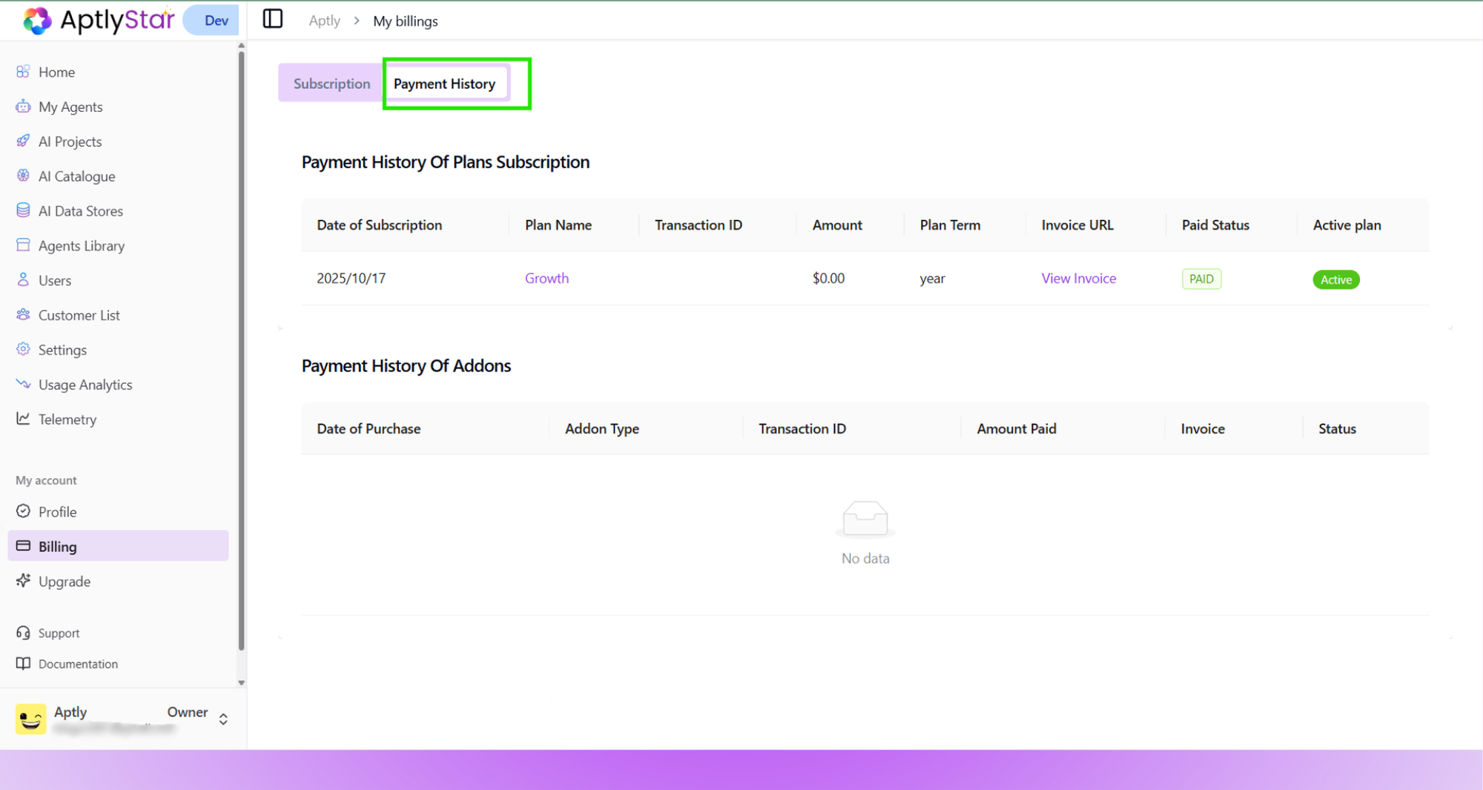Open the AI Catalogue section
The height and width of the screenshot is (790, 1483).
[x=75, y=176]
